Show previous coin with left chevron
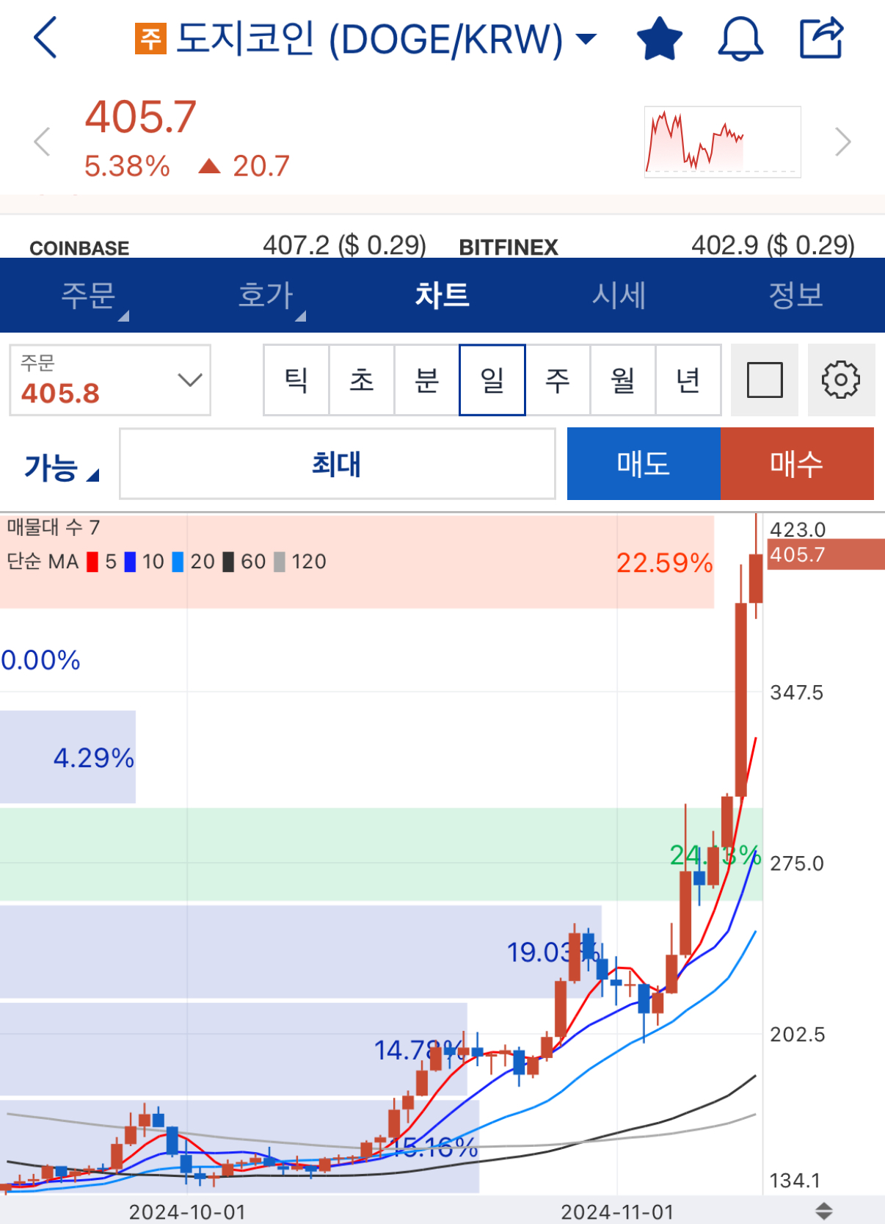 pyautogui.click(x=42, y=142)
